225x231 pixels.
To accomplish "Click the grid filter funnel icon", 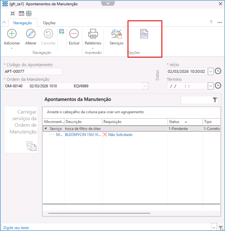I will click(215, 100).
